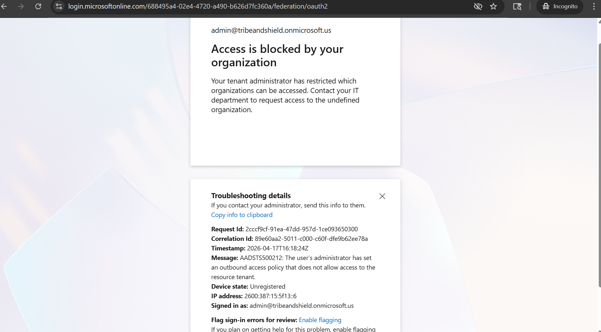
Task: Click the Copy info to clipboard link
Action: click(242, 215)
